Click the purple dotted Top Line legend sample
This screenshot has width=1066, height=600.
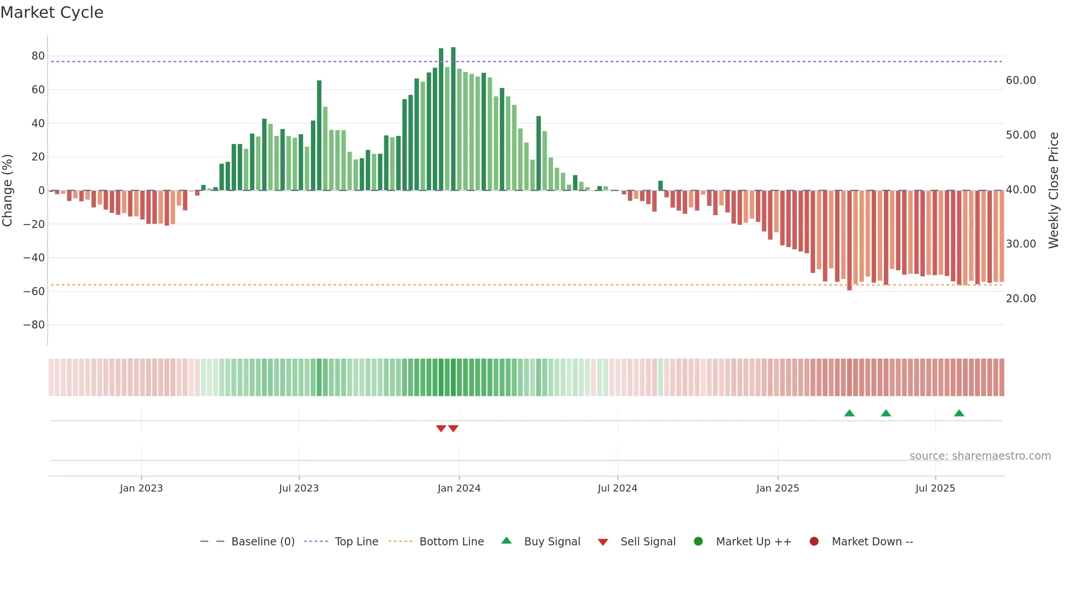(316, 541)
